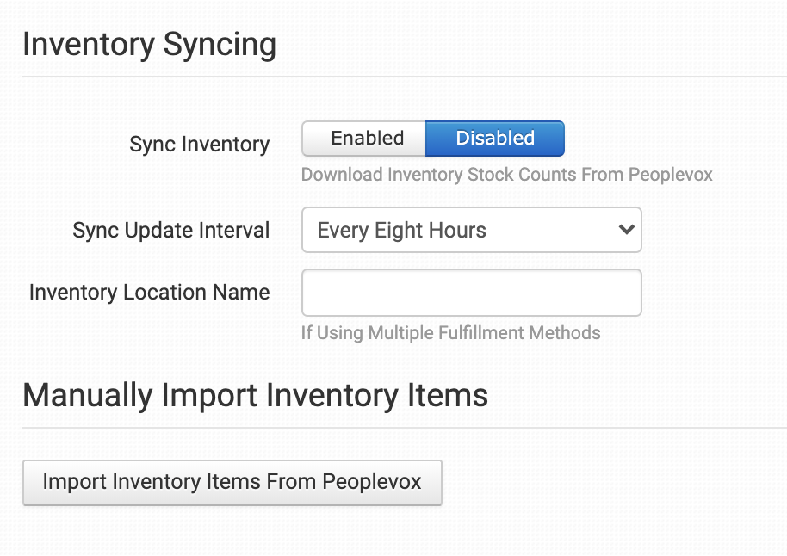787x556 pixels.
Task: Click the 'Every Eight Hours' selected value
Action: (401, 231)
